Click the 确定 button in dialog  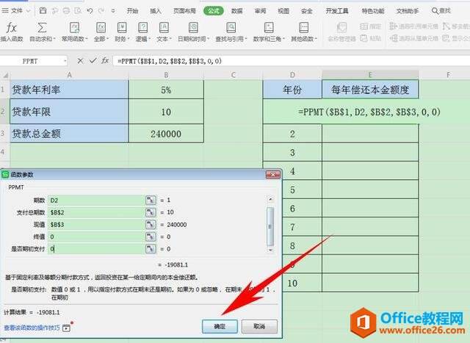[x=220, y=326]
